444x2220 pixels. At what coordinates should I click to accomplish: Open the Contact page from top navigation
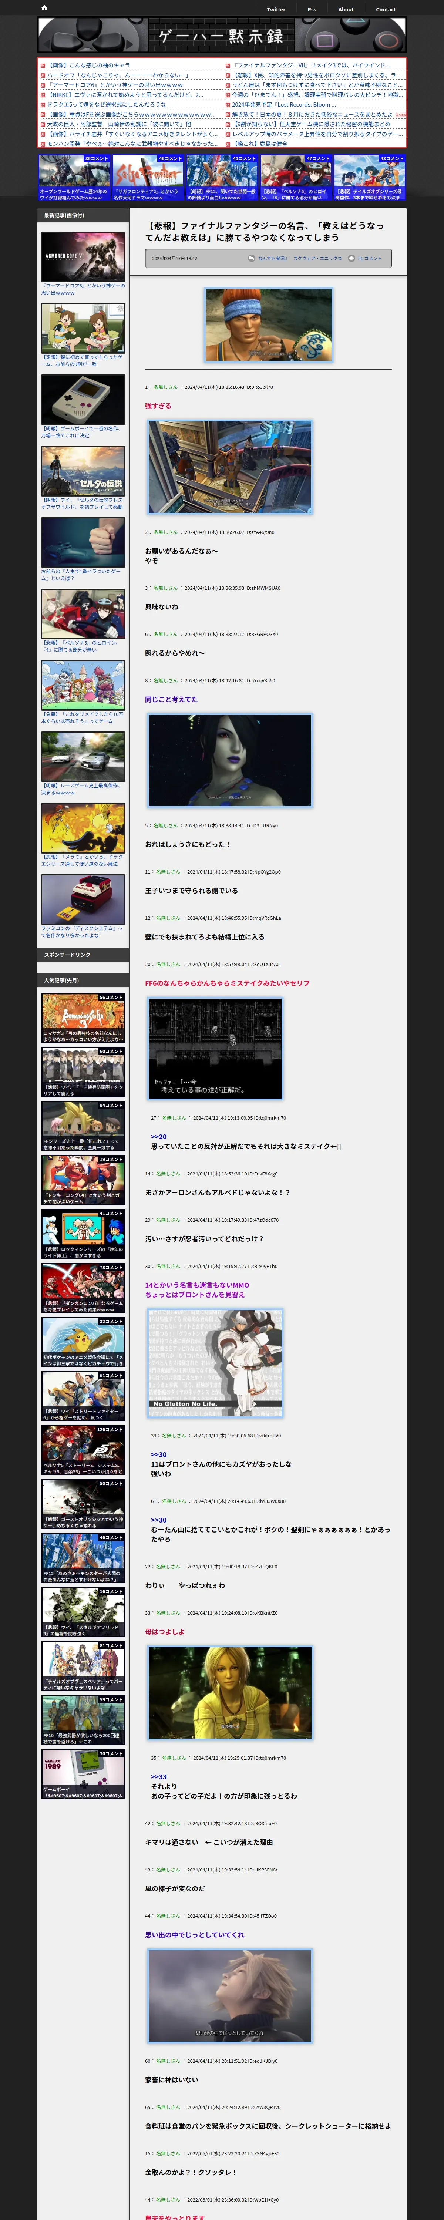click(x=386, y=10)
